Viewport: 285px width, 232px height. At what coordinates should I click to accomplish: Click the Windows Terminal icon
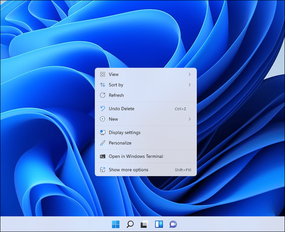103,156
